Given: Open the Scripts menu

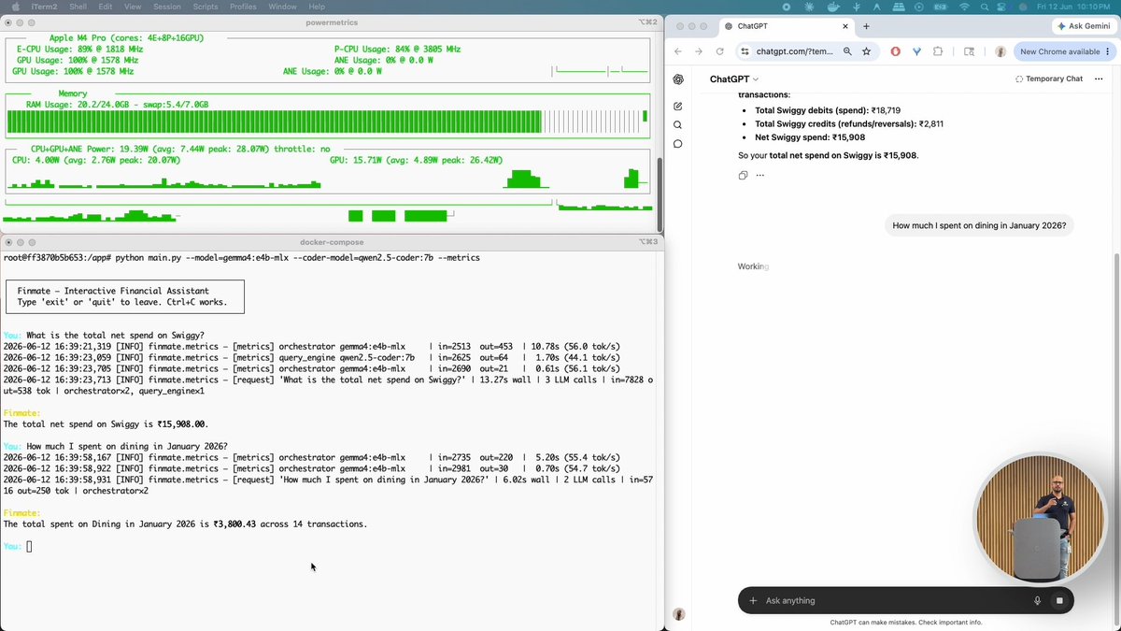Looking at the screenshot, I should pyautogui.click(x=205, y=7).
